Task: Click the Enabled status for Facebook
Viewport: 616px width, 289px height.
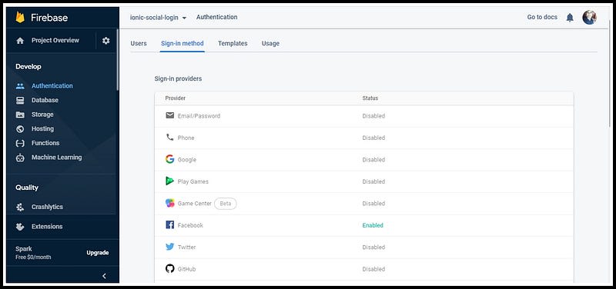Action: point(373,225)
